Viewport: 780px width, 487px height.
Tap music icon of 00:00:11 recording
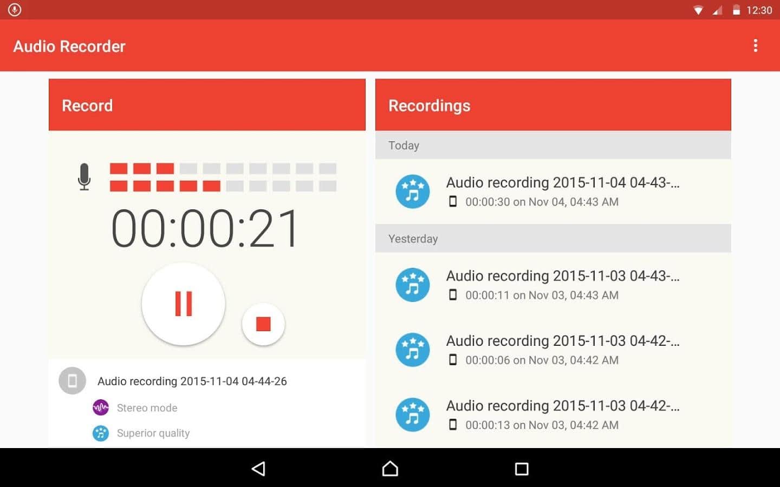coord(413,285)
